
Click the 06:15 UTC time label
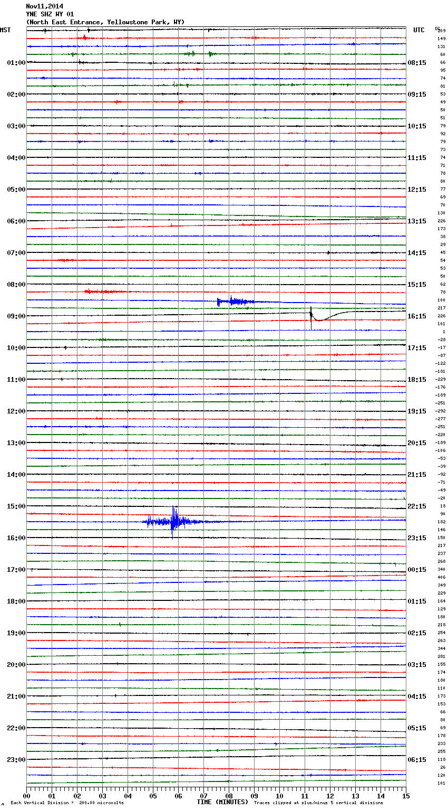417,760
